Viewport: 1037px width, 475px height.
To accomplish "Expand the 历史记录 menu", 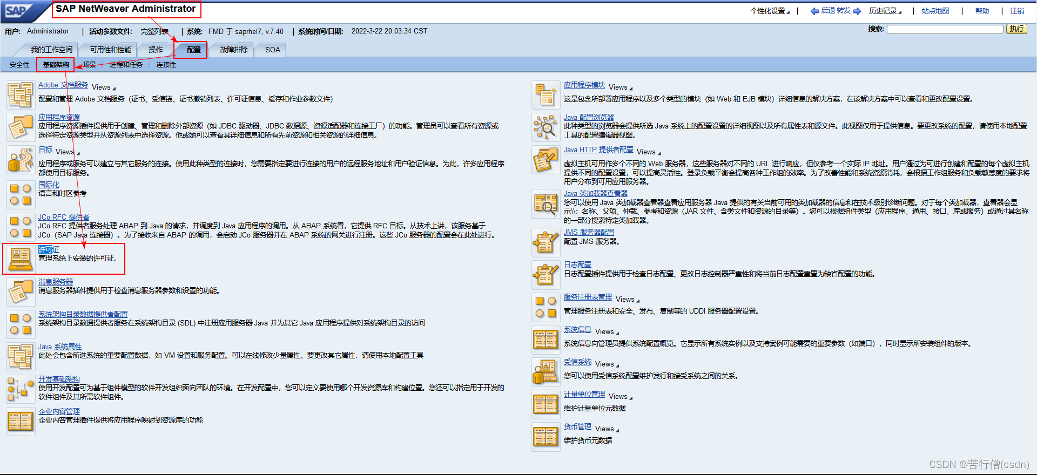I will [x=885, y=11].
